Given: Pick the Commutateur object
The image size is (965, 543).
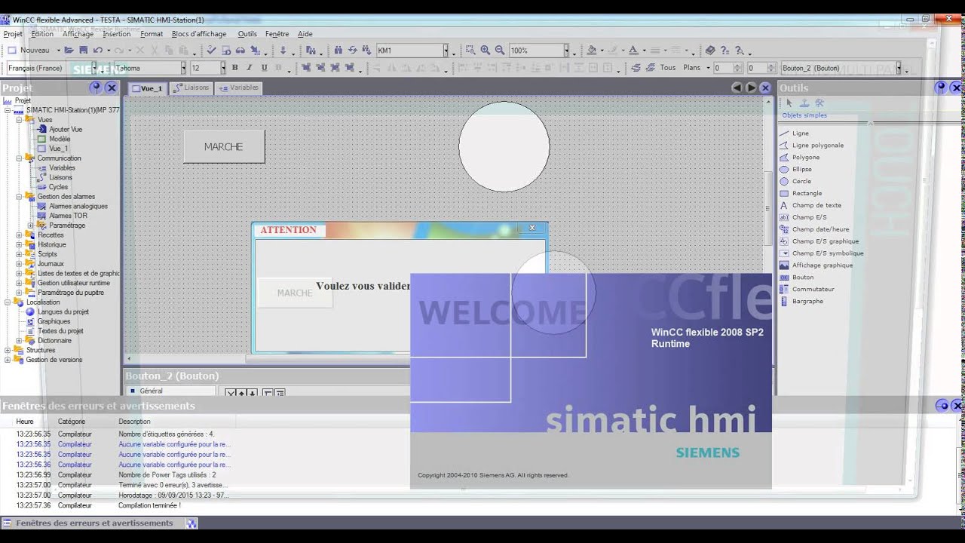Looking at the screenshot, I should click(x=813, y=290).
